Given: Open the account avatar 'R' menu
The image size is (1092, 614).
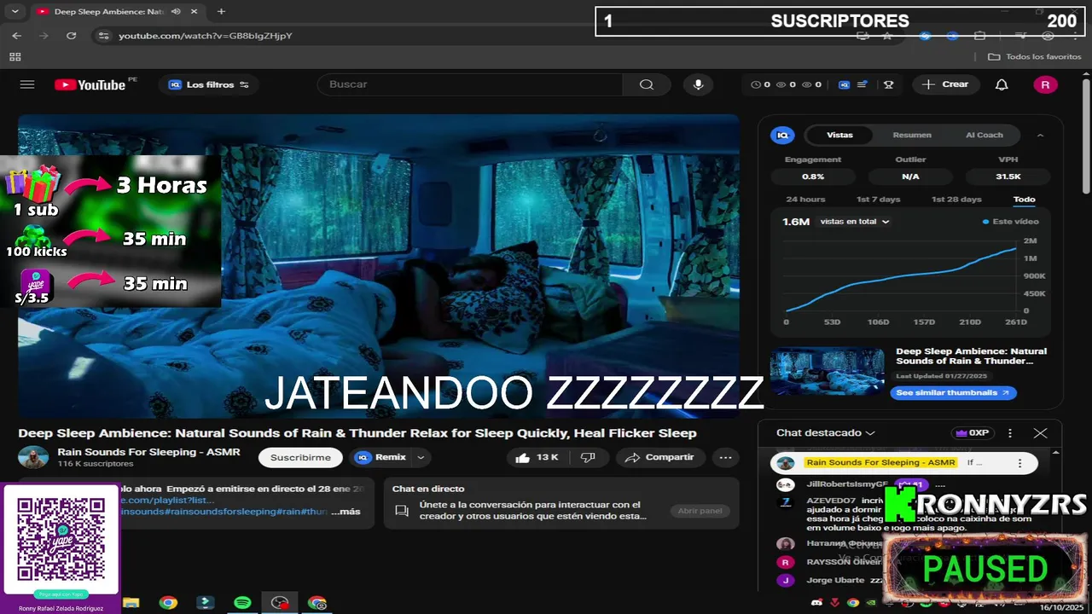Looking at the screenshot, I should (1045, 84).
